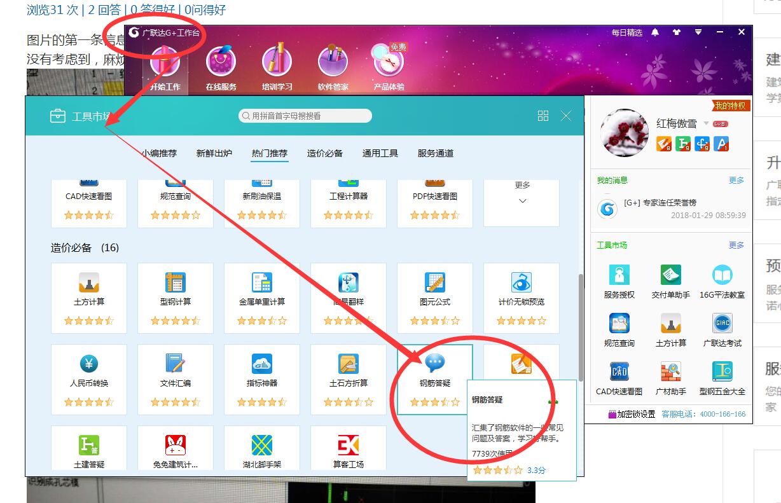The width and height of the screenshot is (781, 503).
Task: Open the title bar dropdown menu arrow
Action: pyautogui.click(x=698, y=32)
